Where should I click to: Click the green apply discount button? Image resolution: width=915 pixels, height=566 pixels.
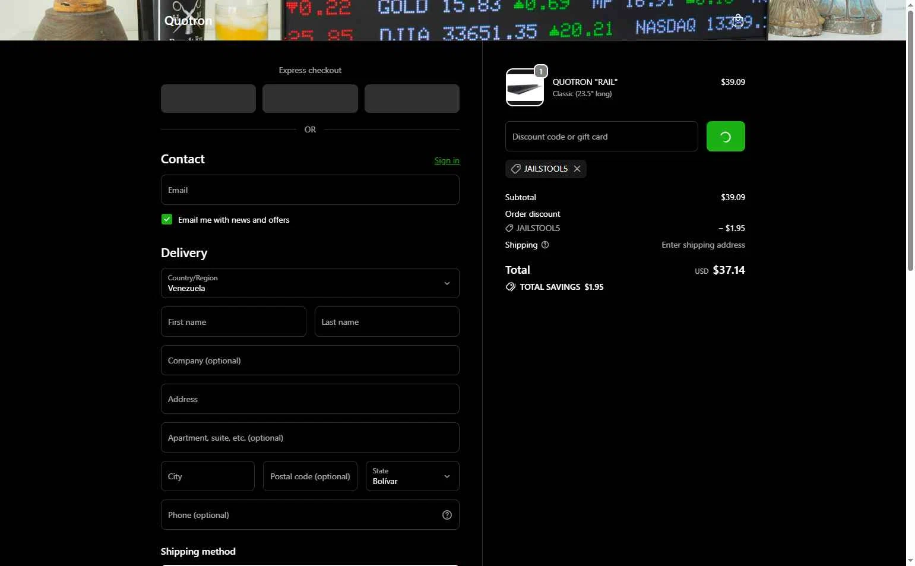[x=726, y=137]
